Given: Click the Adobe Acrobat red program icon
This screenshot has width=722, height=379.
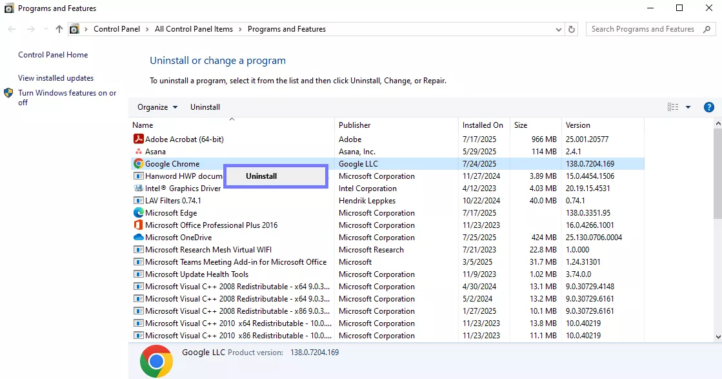Looking at the screenshot, I should [139, 139].
